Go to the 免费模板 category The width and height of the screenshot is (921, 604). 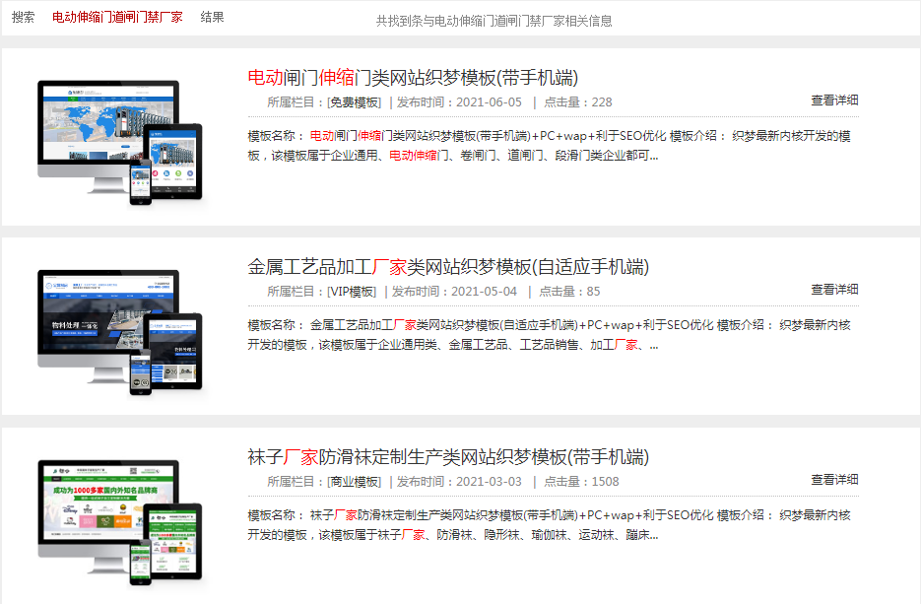[355, 101]
